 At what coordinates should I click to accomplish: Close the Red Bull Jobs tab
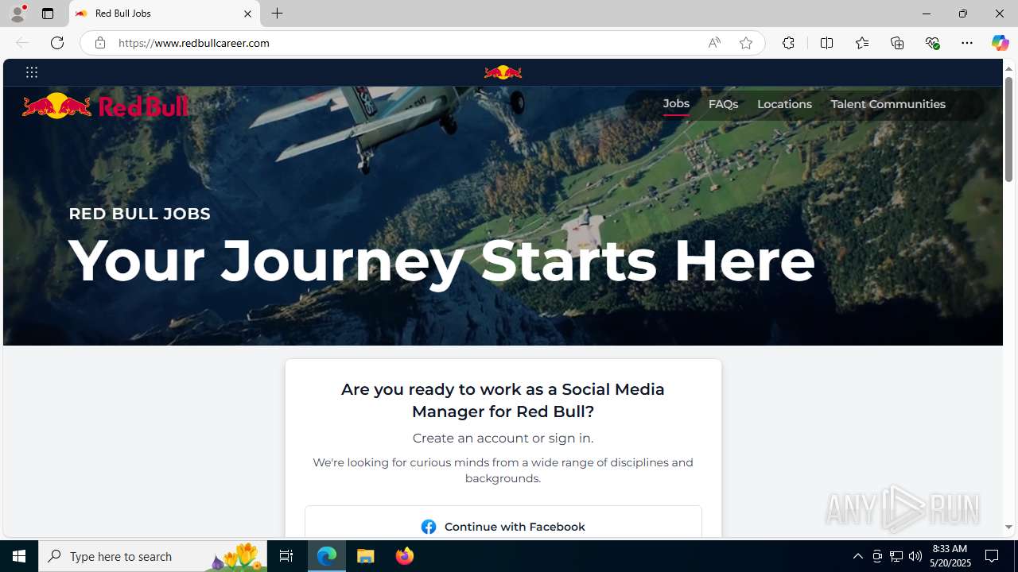click(x=247, y=14)
